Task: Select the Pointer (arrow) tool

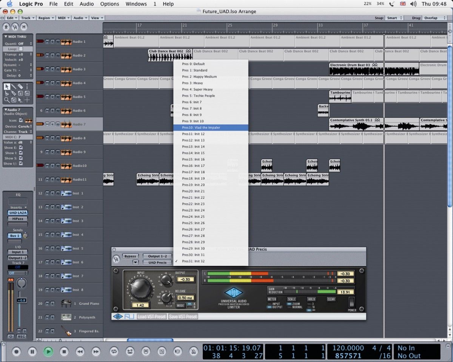Action: tap(7, 86)
